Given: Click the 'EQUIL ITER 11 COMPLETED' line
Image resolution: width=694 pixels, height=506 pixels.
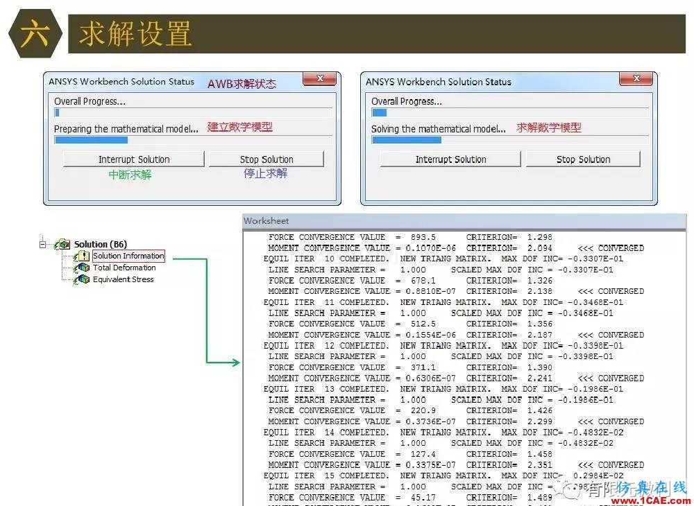Looking at the screenshot, I should tap(443, 303).
